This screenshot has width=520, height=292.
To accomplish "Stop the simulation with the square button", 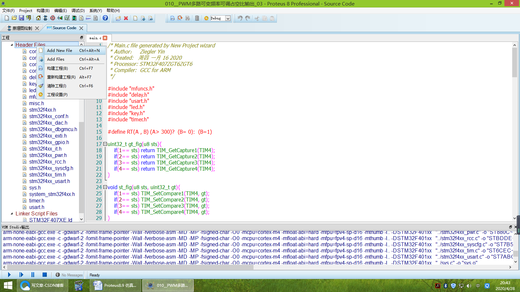I will [45, 275].
